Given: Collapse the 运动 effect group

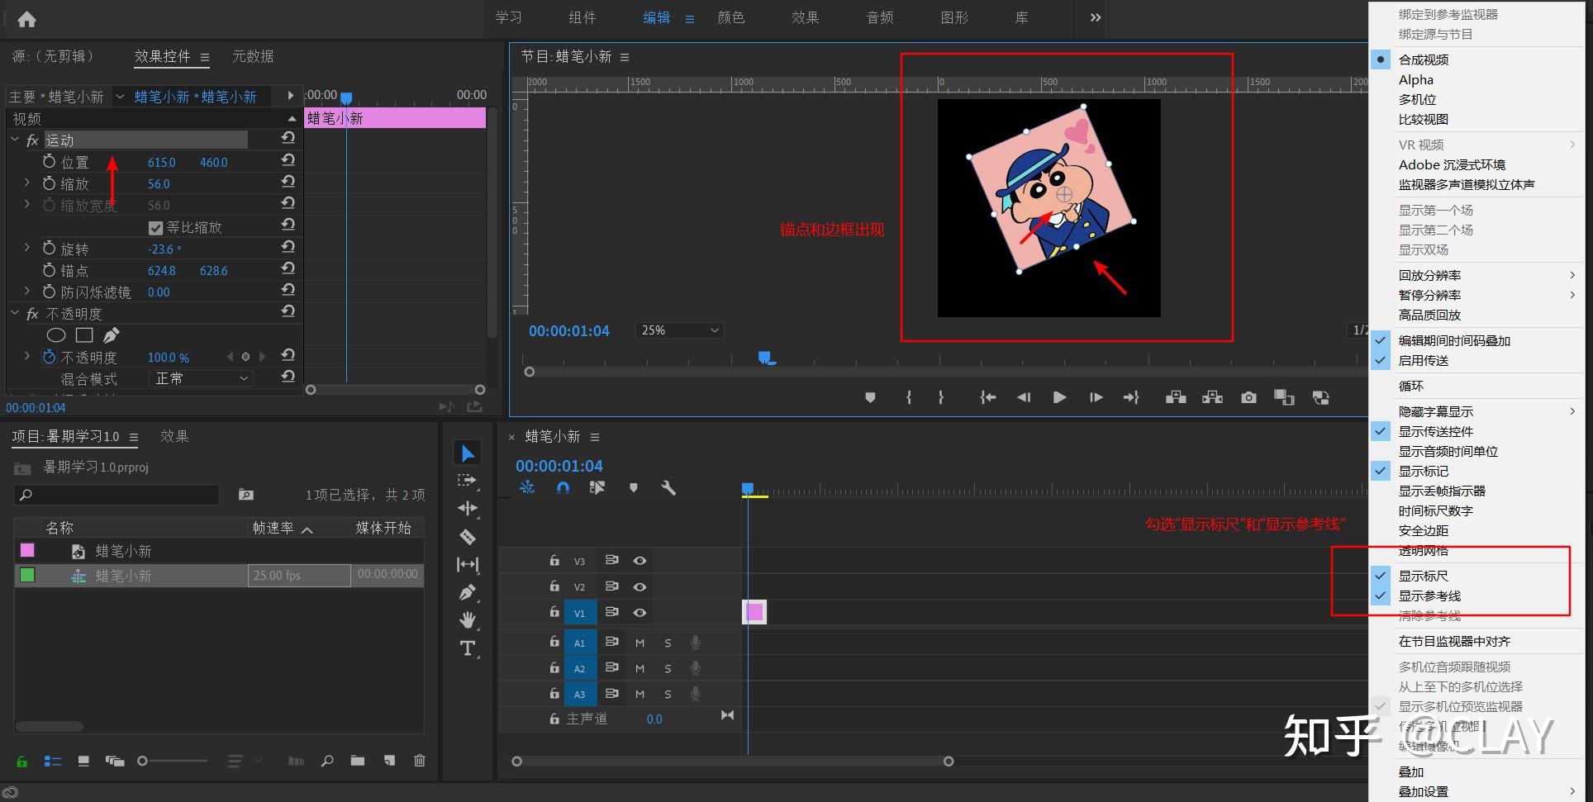Looking at the screenshot, I should click(x=15, y=140).
